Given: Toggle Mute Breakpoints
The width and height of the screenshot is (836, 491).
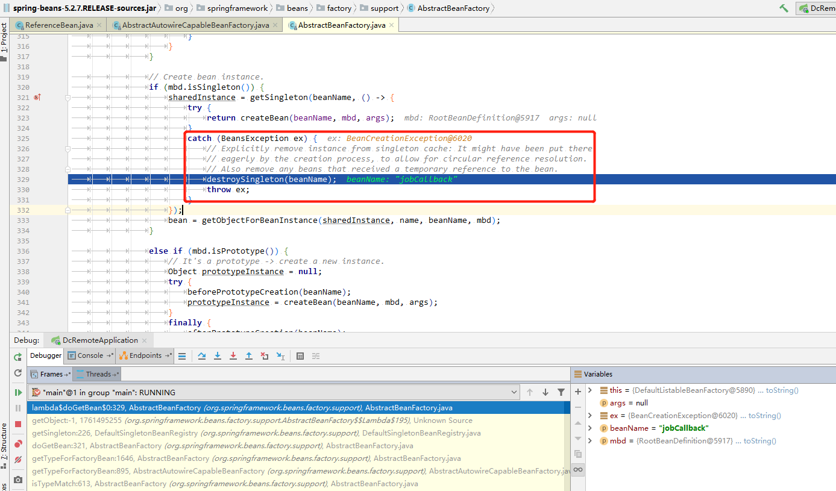Looking at the screenshot, I should pyautogui.click(x=18, y=460).
